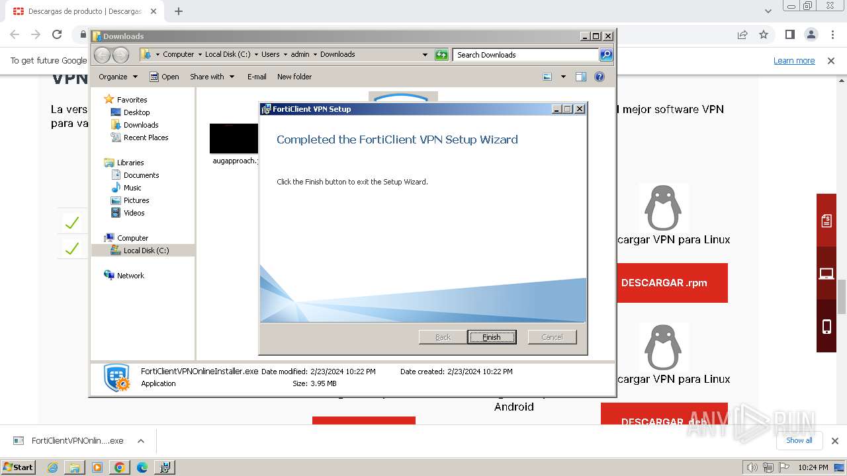Click Chrome share page icon
The height and width of the screenshot is (476, 847).
coord(742,34)
